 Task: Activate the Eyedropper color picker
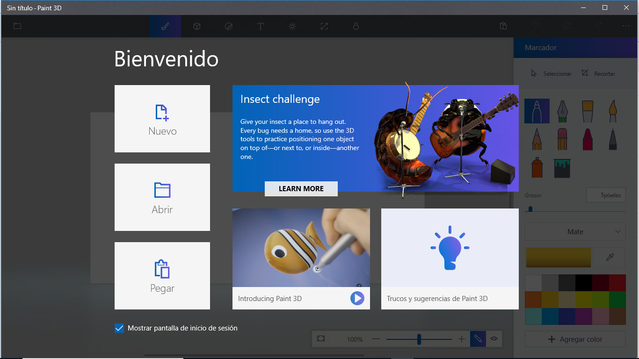(x=610, y=258)
